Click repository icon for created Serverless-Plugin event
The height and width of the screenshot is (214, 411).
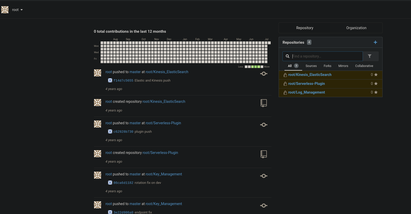264,154
